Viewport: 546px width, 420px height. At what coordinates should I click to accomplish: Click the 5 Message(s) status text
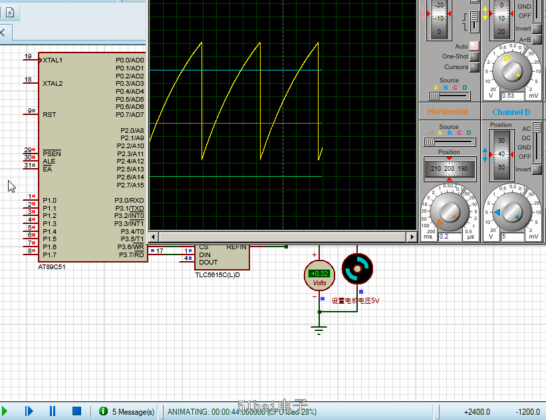click(x=133, y=411)
